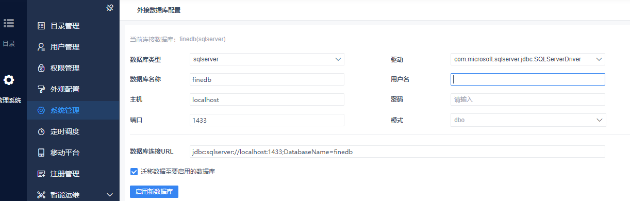Screen dimensions: 630x201
Task: Open the 目录 list icon in left rail
Action: pyautogui.click(x=9, y=23)
